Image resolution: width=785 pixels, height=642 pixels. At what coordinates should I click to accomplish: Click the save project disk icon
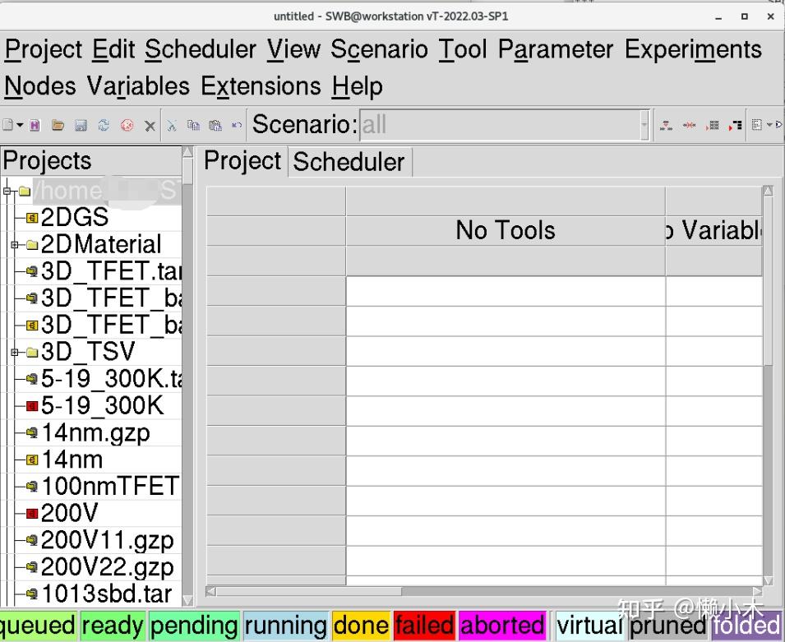tap(81, 126)
